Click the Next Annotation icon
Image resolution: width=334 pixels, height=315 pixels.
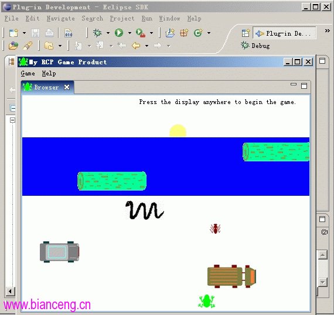tap(78, 46)
